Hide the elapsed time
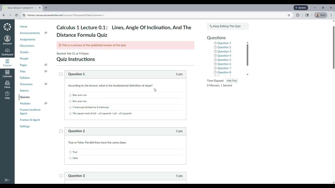The height and width of the screenshot is (188, 335). tap(232, 81)
